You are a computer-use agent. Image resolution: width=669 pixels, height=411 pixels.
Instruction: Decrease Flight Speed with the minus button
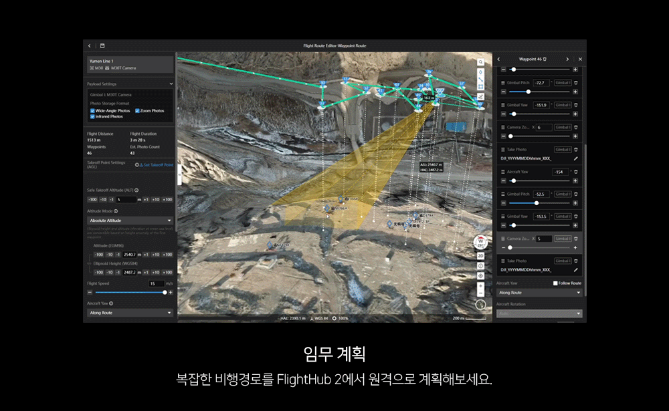90,293
